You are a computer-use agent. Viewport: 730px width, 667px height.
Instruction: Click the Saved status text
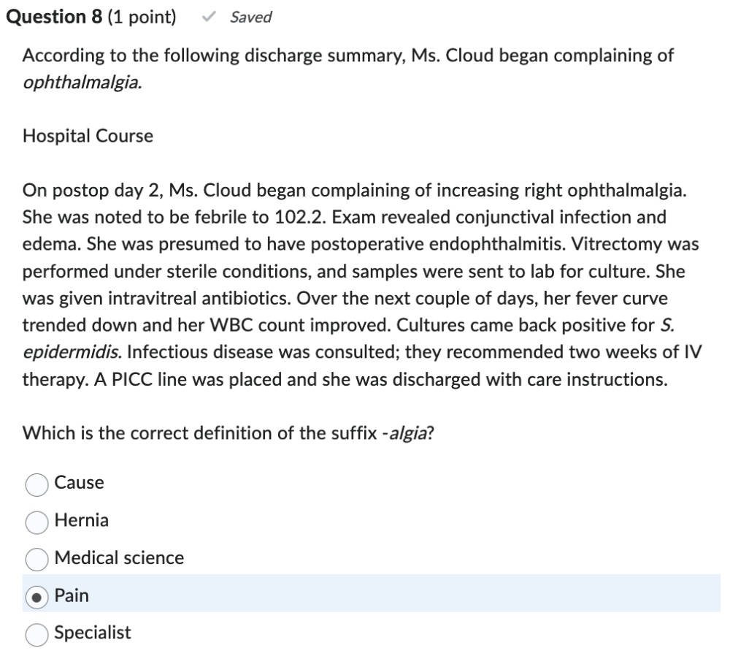coord(250,18)
